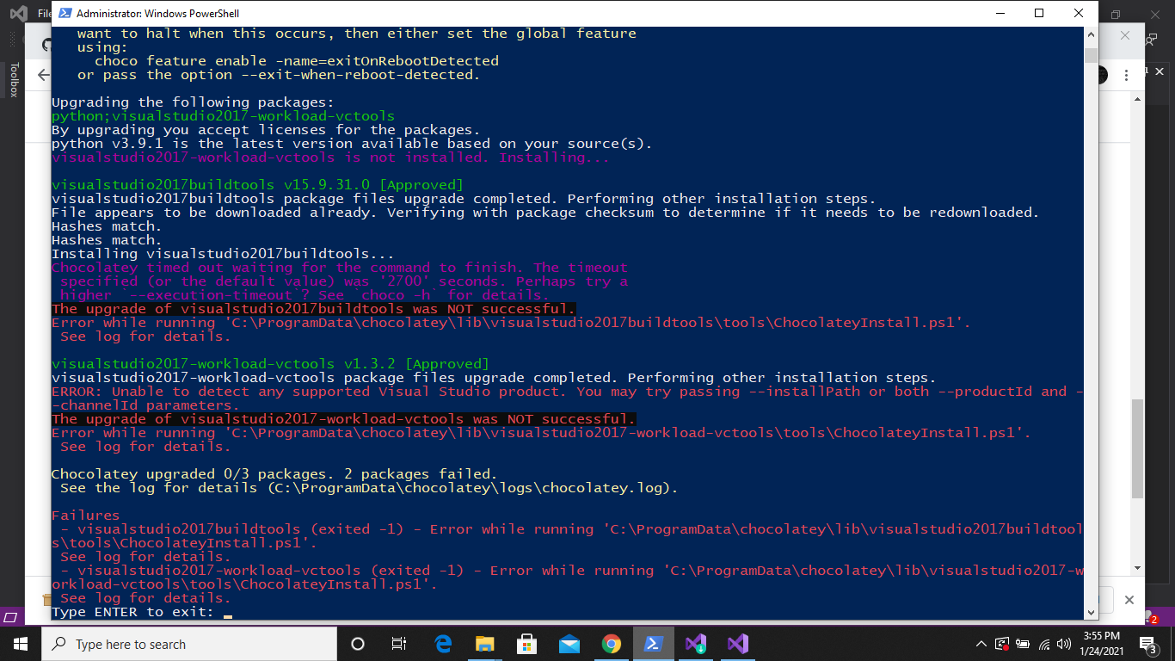
Task: Click the browser back arrow behind PowerShell
Action: pyautogui.click(x=43, y=76)
